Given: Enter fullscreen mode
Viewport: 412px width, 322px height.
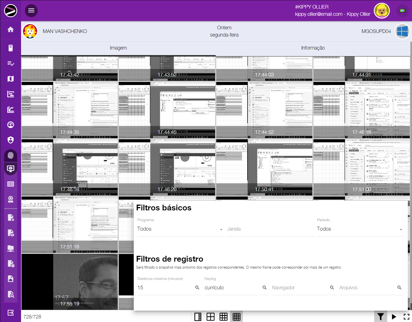Looking at the screenshot, I should pos(406,316).
